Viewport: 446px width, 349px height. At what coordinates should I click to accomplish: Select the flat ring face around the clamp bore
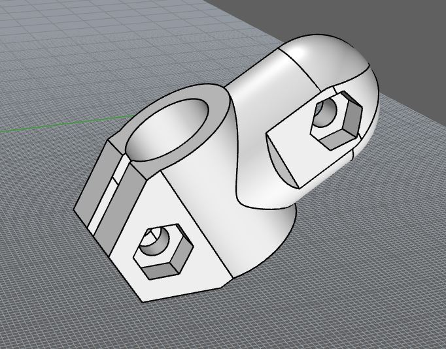(x=218, y=105)
